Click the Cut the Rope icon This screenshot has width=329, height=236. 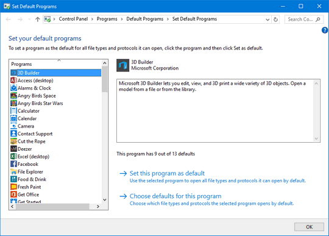(13, 141)
